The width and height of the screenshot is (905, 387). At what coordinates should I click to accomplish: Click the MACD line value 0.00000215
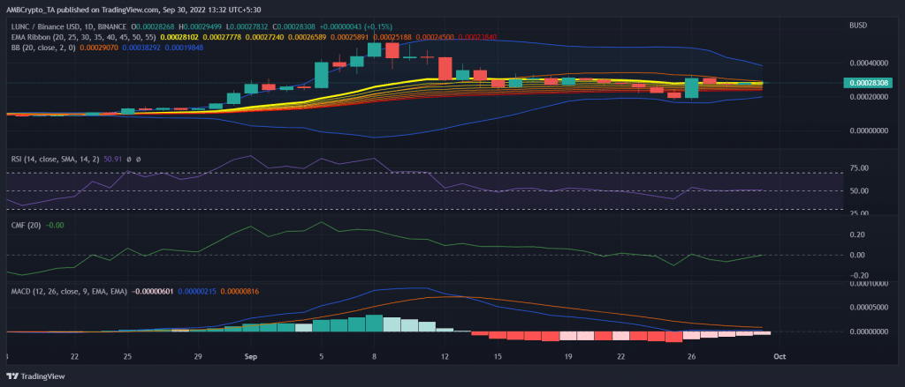click(198, 292)
